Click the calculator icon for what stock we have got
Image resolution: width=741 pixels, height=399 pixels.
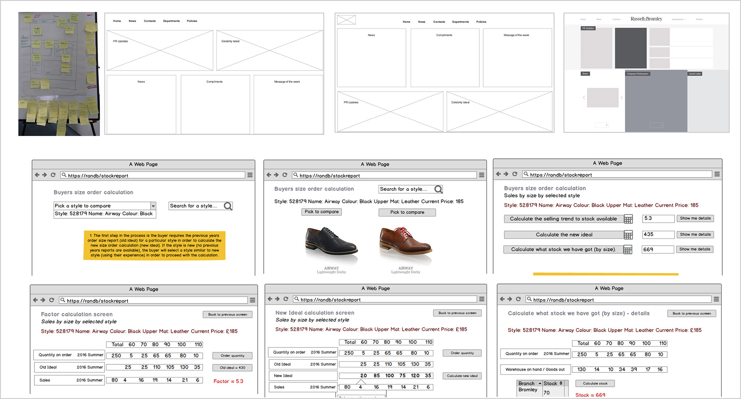(x=628, y=250)
